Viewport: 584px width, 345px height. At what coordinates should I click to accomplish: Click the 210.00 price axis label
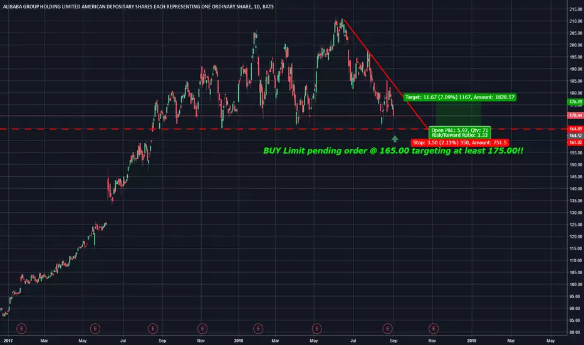pos(575,21)
